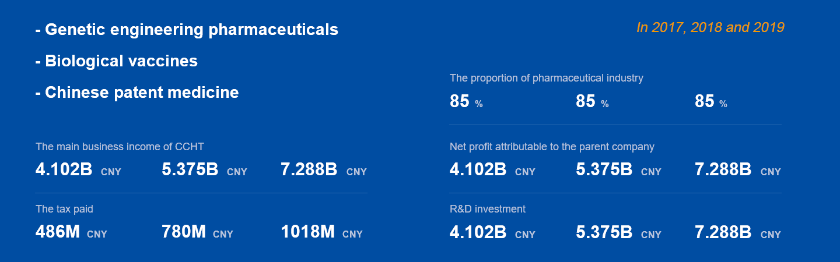
Task: Click the 'In 2017, 2018 and 2019' caption
Action: point(710,27)
